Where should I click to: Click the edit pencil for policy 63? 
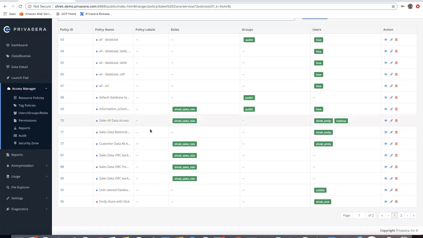[x=391, y=40]
